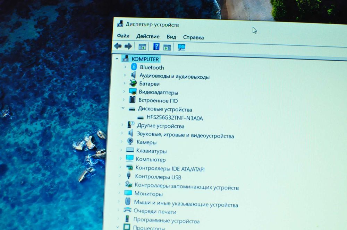Click the controller icon beside Контроллеры IDE ATA/ATAPI
This screenshot has width=347, height=230.
(129, 167)
